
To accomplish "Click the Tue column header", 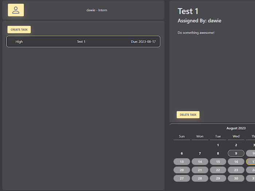I will click(x=218, y=136).
